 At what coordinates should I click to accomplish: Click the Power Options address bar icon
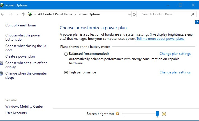30,14
